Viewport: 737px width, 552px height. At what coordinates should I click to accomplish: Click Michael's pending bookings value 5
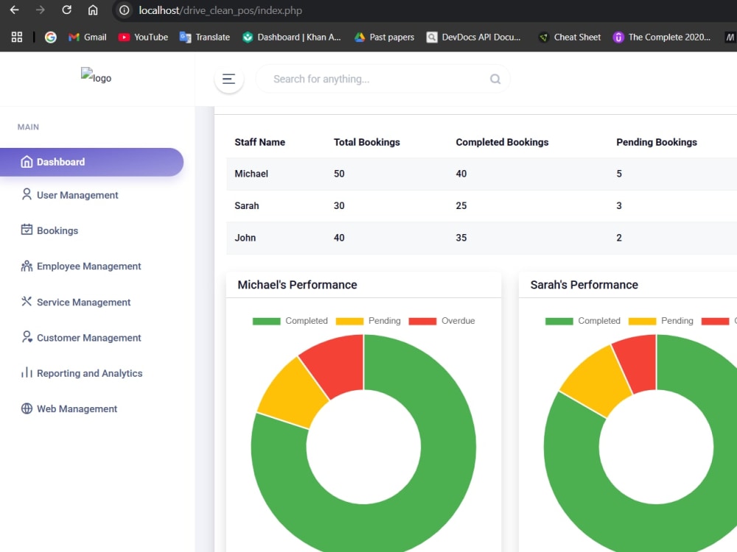point(619,174)
